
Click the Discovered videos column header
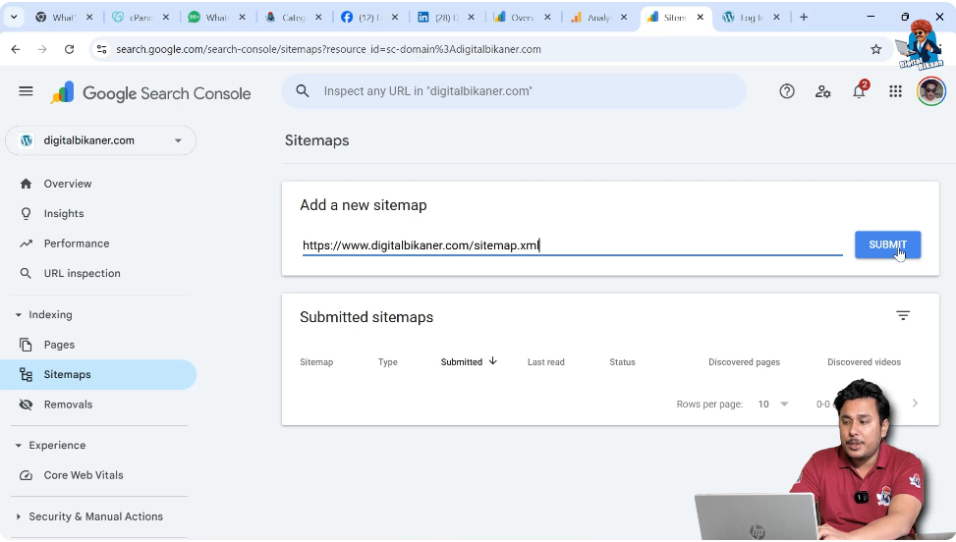pos(864,361)
